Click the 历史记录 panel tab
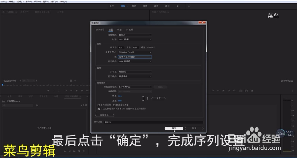297x158 pixels. coord(44,97)
